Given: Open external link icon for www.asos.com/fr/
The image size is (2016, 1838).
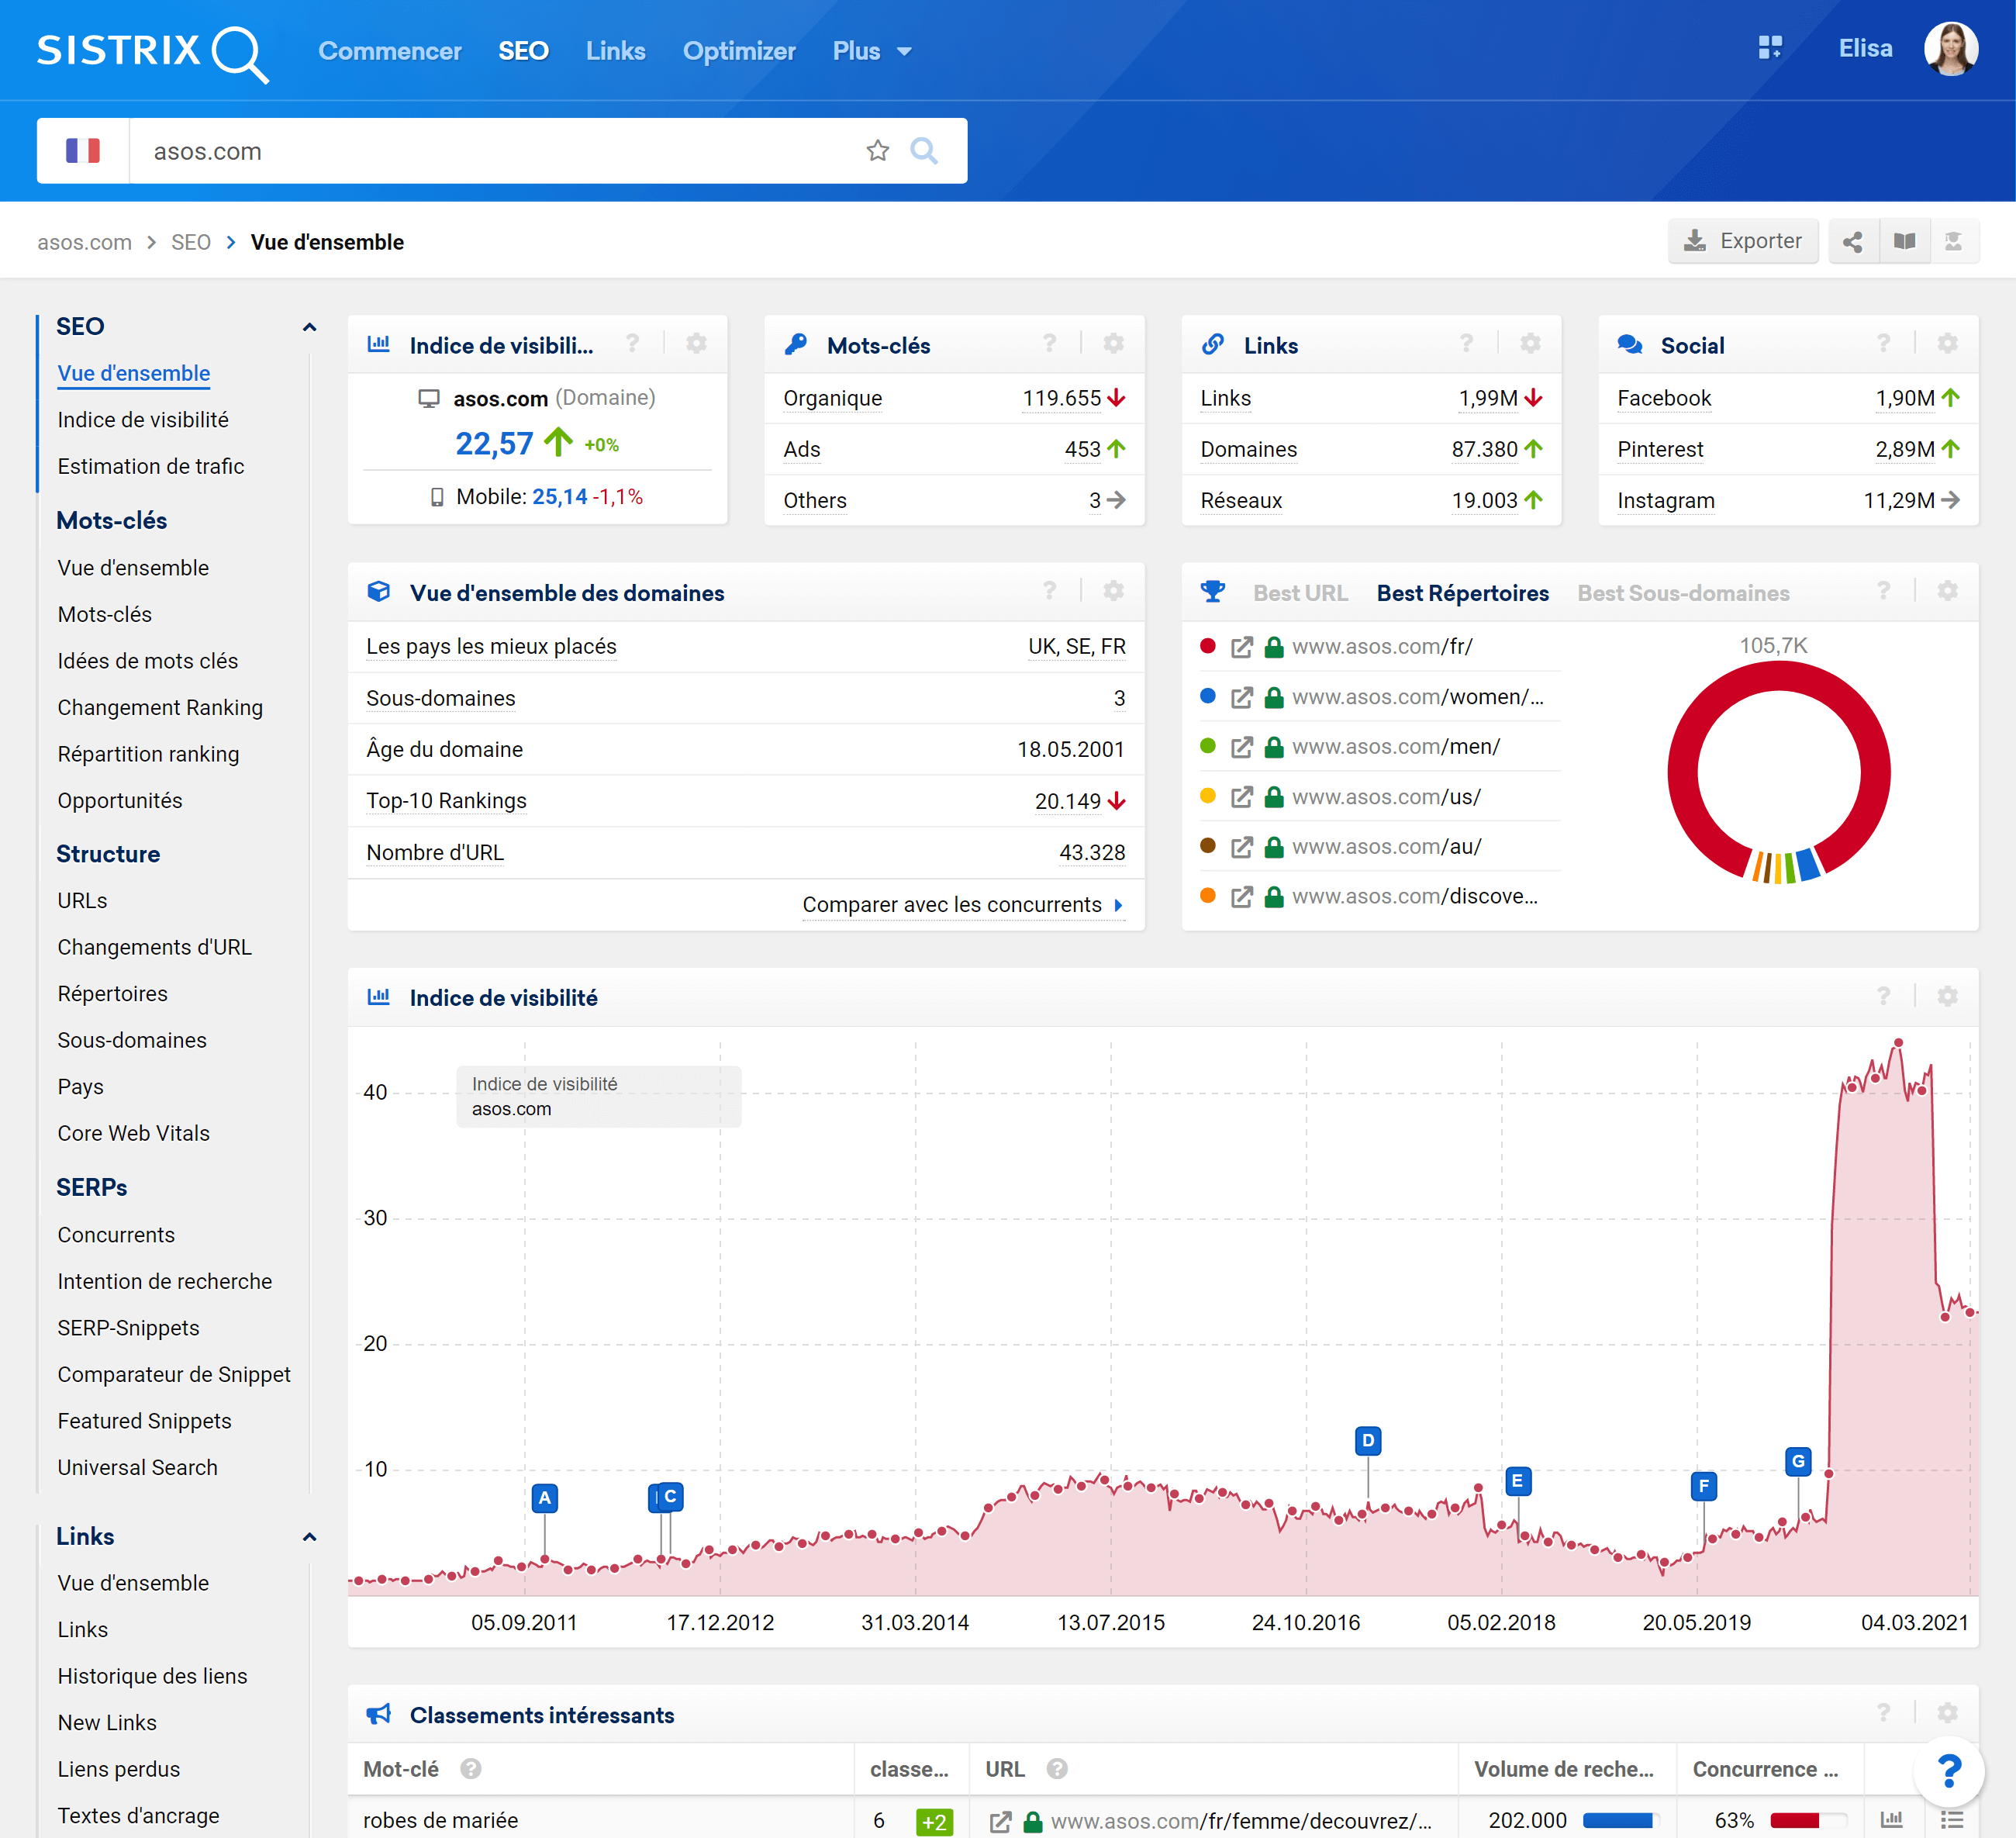Looking at the screenshot, I should [x=1241, y=647].
